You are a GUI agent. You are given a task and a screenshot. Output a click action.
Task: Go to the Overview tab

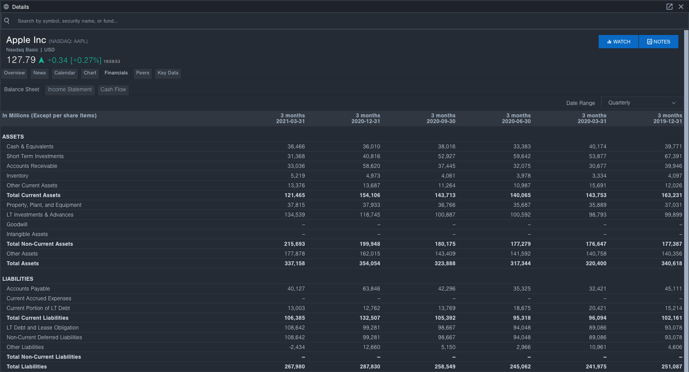point(14,73)
